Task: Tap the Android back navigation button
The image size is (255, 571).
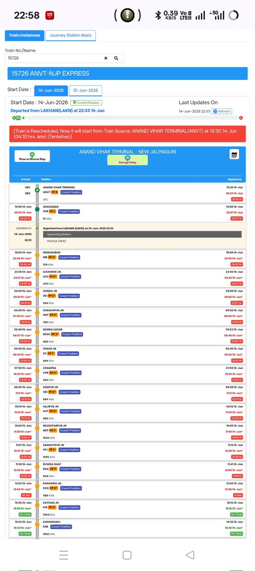Action: pyautogui.click(x=190, y=555)
